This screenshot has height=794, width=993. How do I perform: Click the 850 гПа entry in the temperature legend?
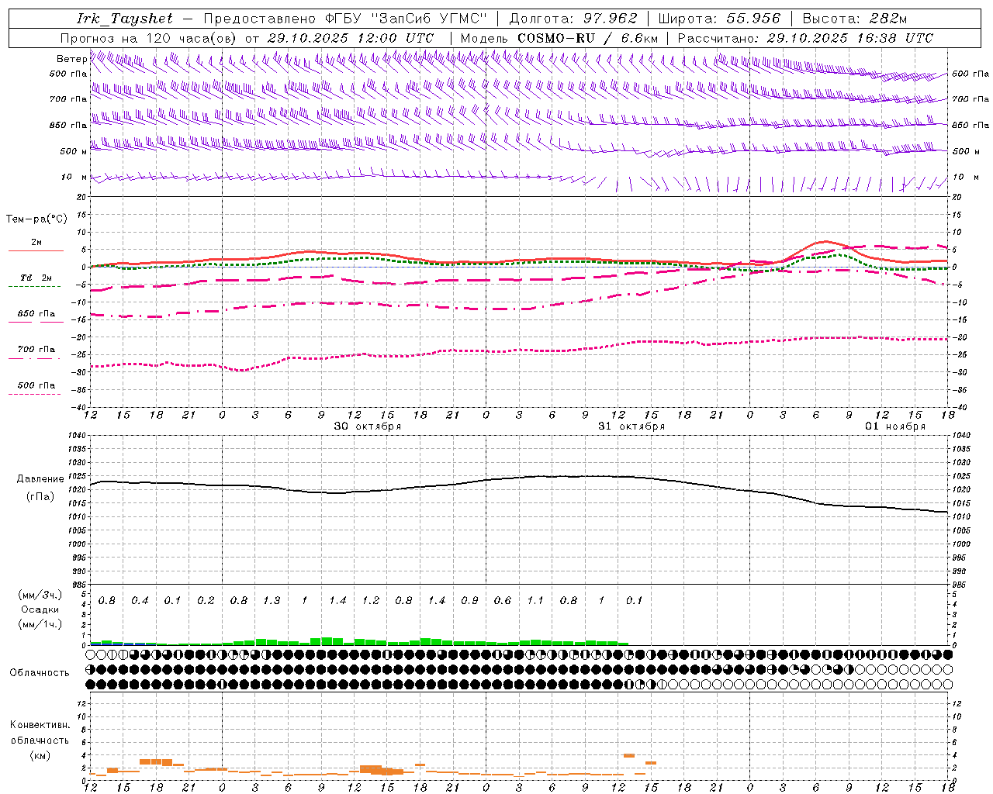coord(36,314)
